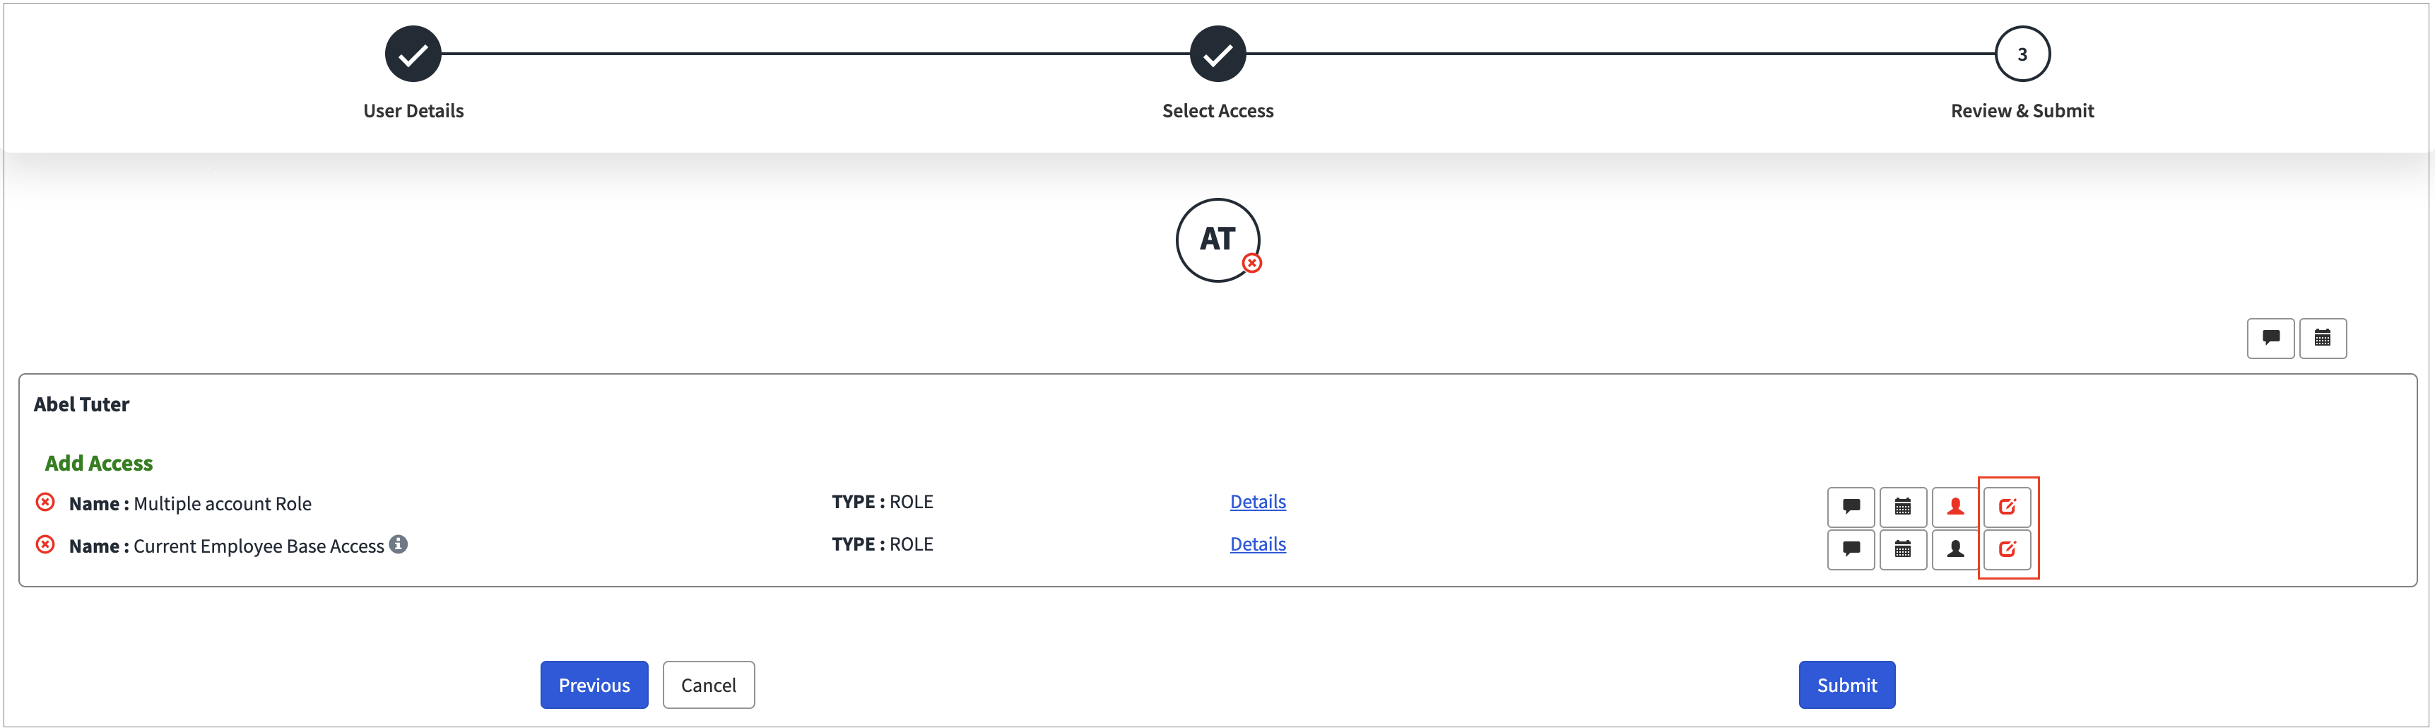Click the Submit button
This screenshot has width=2435, height=728.
(x=1846, y=684)
